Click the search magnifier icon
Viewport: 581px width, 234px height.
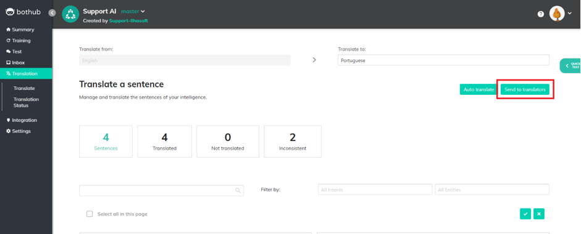238,190
